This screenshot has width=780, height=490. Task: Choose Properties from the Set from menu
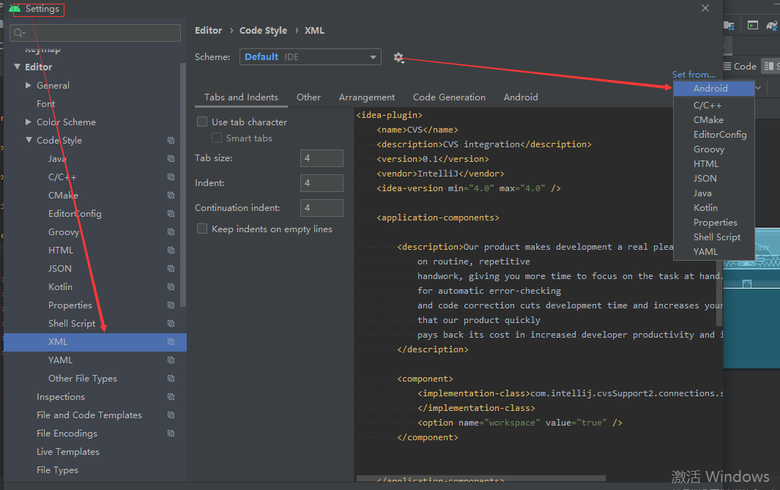[714, 223]
